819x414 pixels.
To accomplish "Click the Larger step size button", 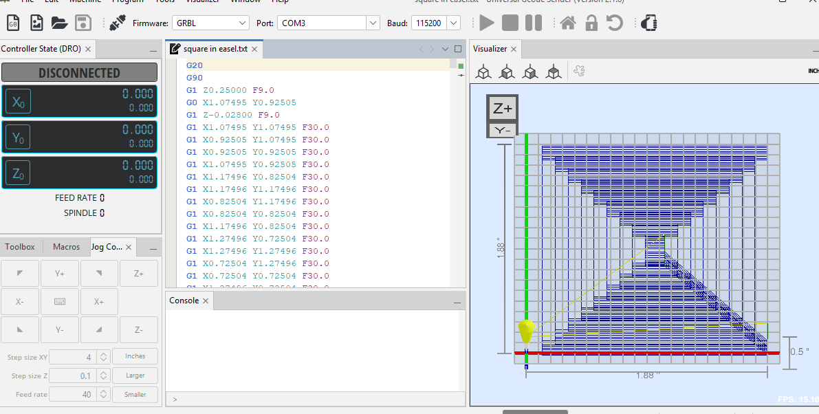I will pyautogui.click(x=135, y=375).
